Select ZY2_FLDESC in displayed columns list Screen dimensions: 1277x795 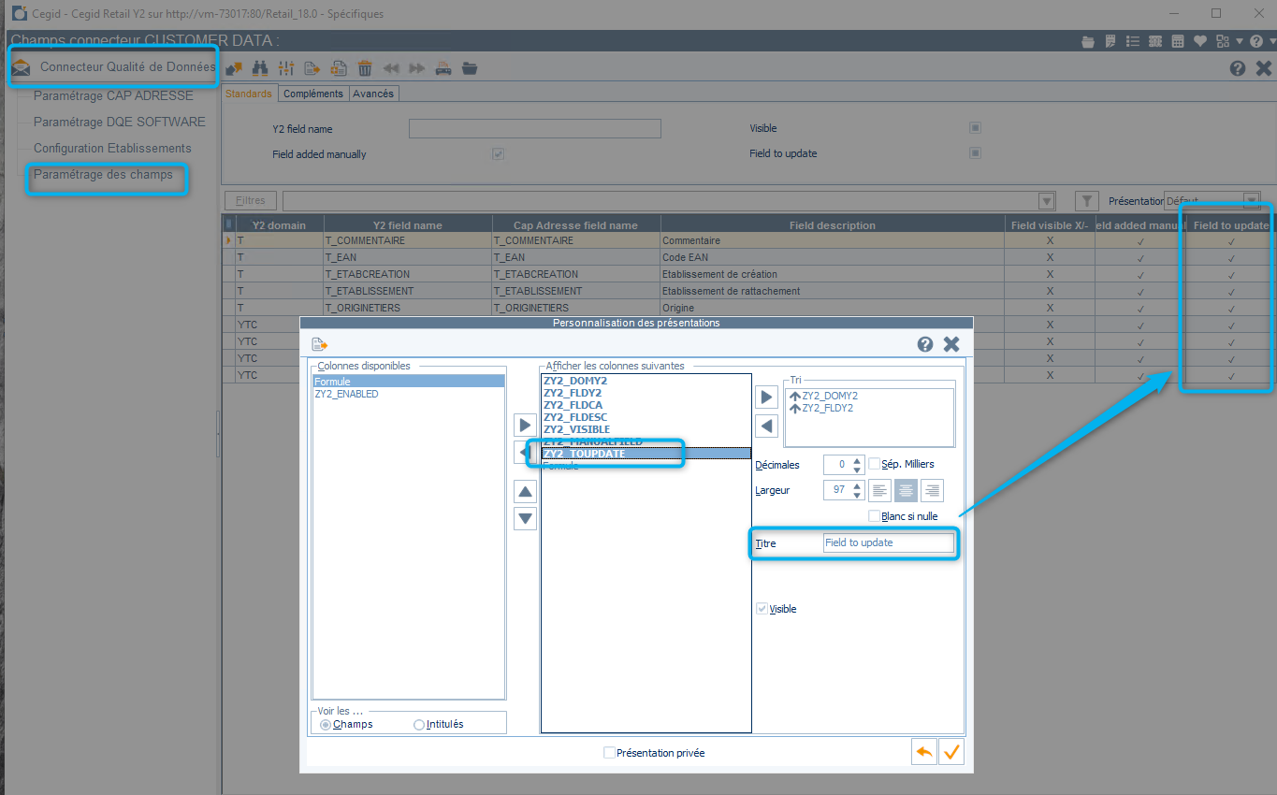[574, 417]
